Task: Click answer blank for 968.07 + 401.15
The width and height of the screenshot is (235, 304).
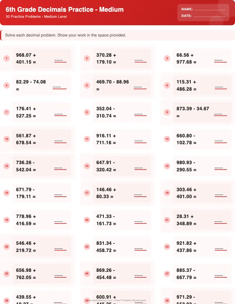Action: pos(60,61)
